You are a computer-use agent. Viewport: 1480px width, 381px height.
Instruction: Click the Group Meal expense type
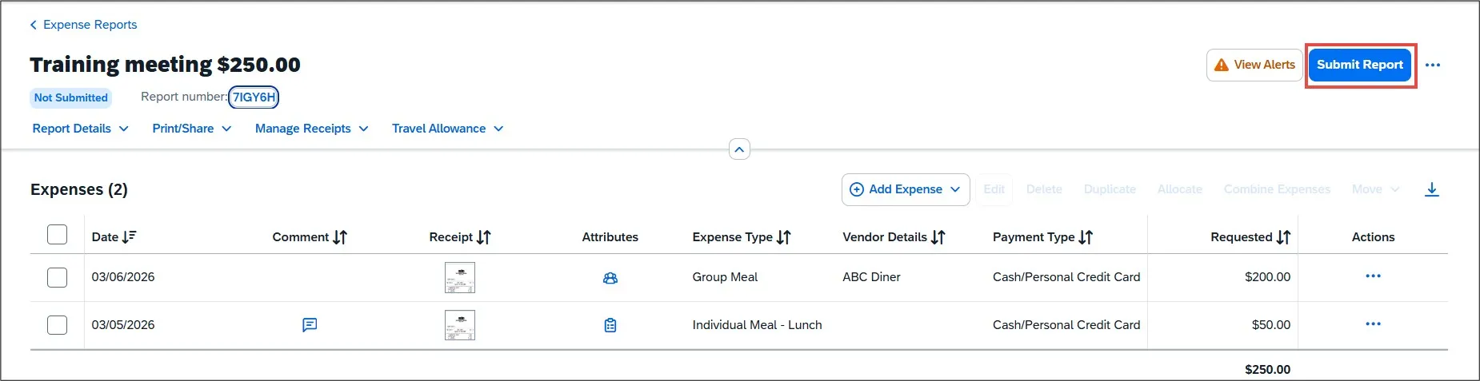click(x=725, y=277)
